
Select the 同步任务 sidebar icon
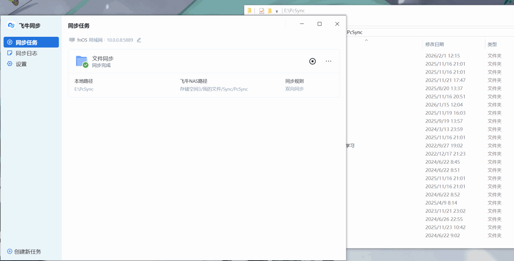9,42
